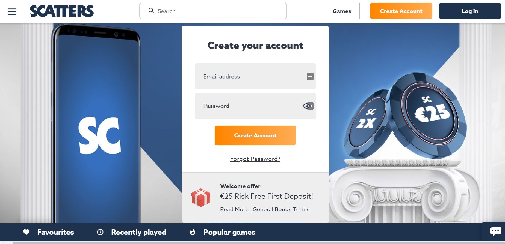Open the Games menu item
The image size is (505, 244).
(x=342, y=11)
